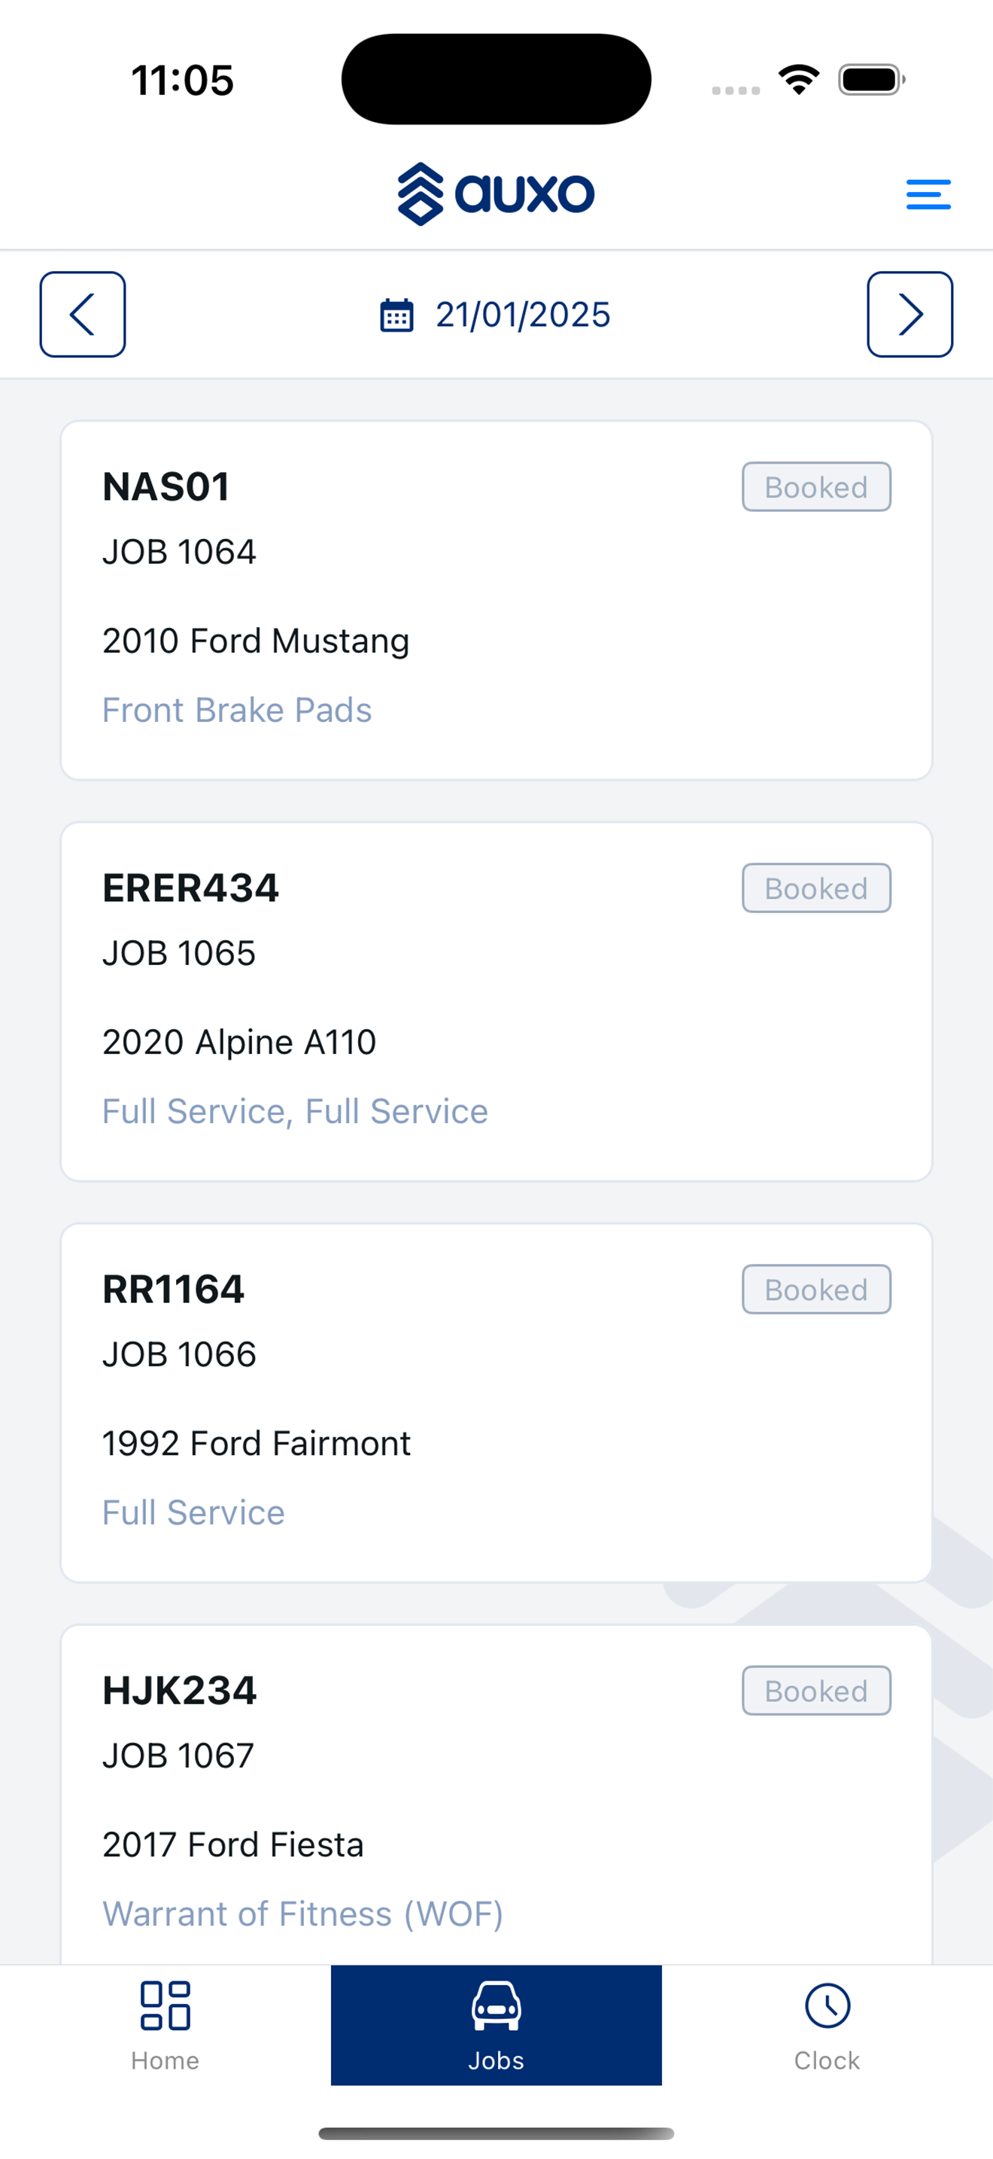This screenshot has height=2159, width=993.
Task: Open job card ERER434
Action: (496, 1001)
